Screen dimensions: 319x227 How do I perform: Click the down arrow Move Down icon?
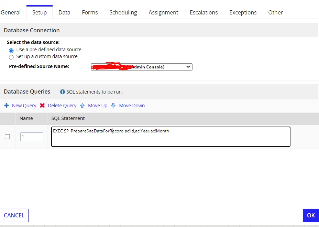click(113, 106)
